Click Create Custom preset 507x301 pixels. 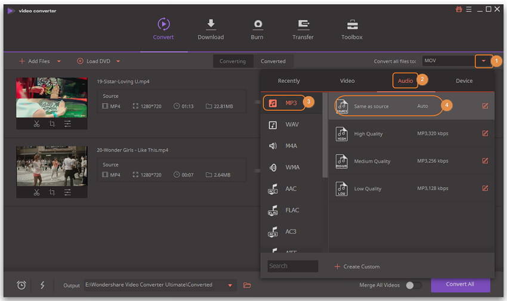(357, 266)
